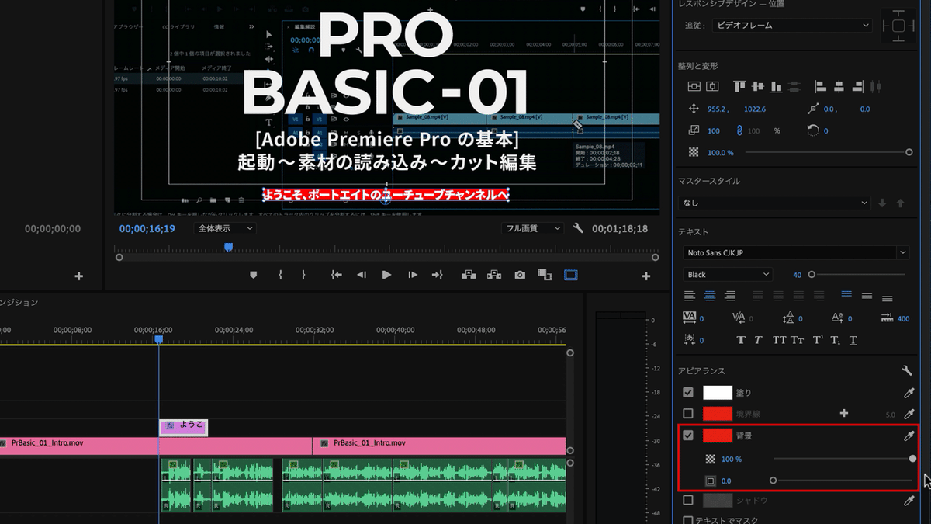Step forward one frame
This screenshot has height=524, width=931.
pos(413,275)
